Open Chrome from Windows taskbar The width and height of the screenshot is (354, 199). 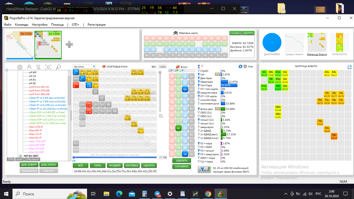(x=208, y=194)
